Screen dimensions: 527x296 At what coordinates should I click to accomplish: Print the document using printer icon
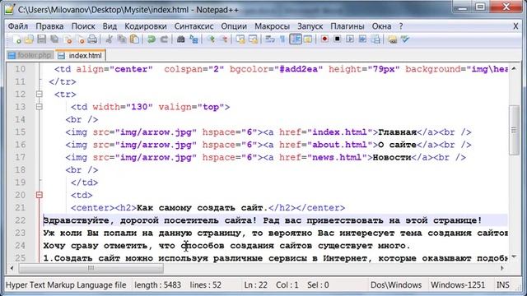point(92,39)
